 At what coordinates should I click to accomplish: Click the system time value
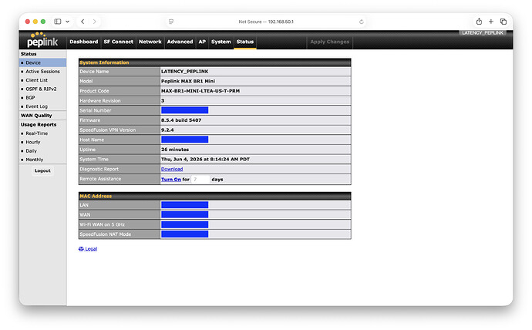coord(205,160)
